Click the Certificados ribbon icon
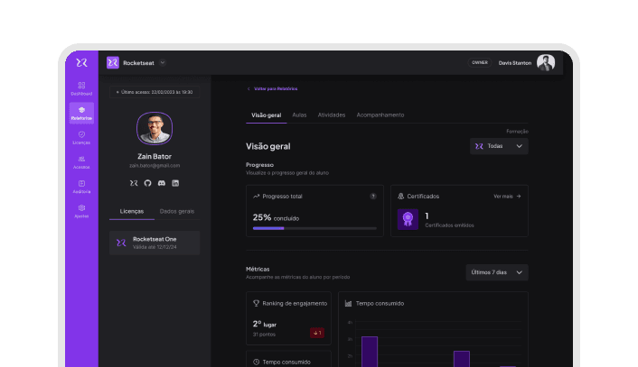Screen dimensions: 638x367 coord(401,197)
